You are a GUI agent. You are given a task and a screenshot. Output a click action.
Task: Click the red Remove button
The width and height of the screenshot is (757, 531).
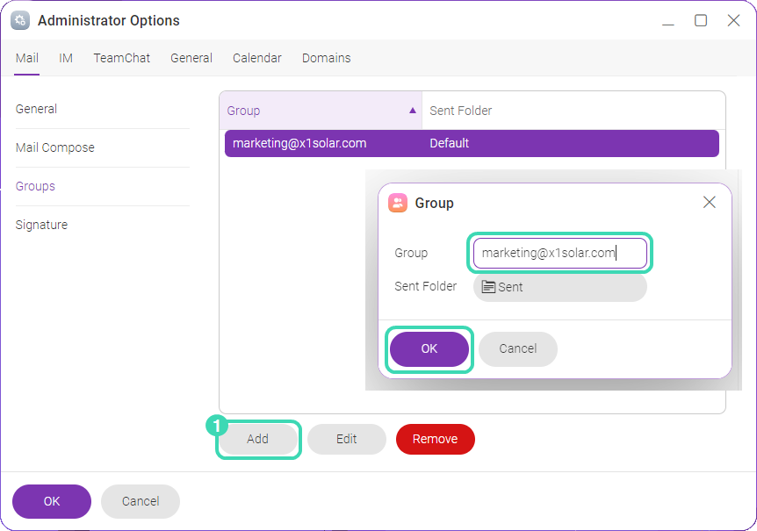[435, 439]
